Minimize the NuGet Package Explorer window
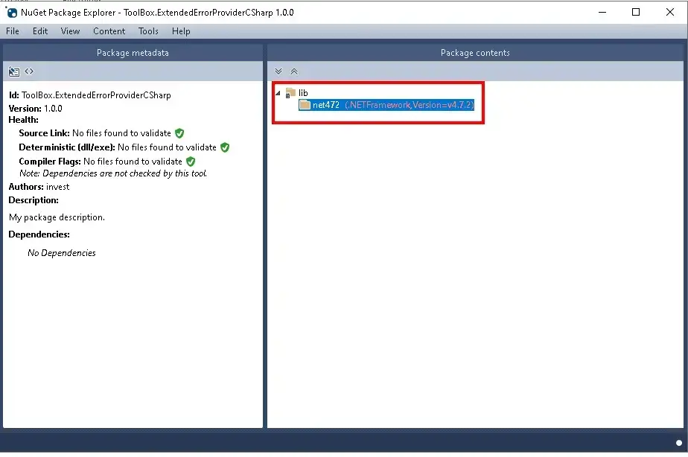The width and height of the screenshot is (688, 457). (x=602, y=12)
